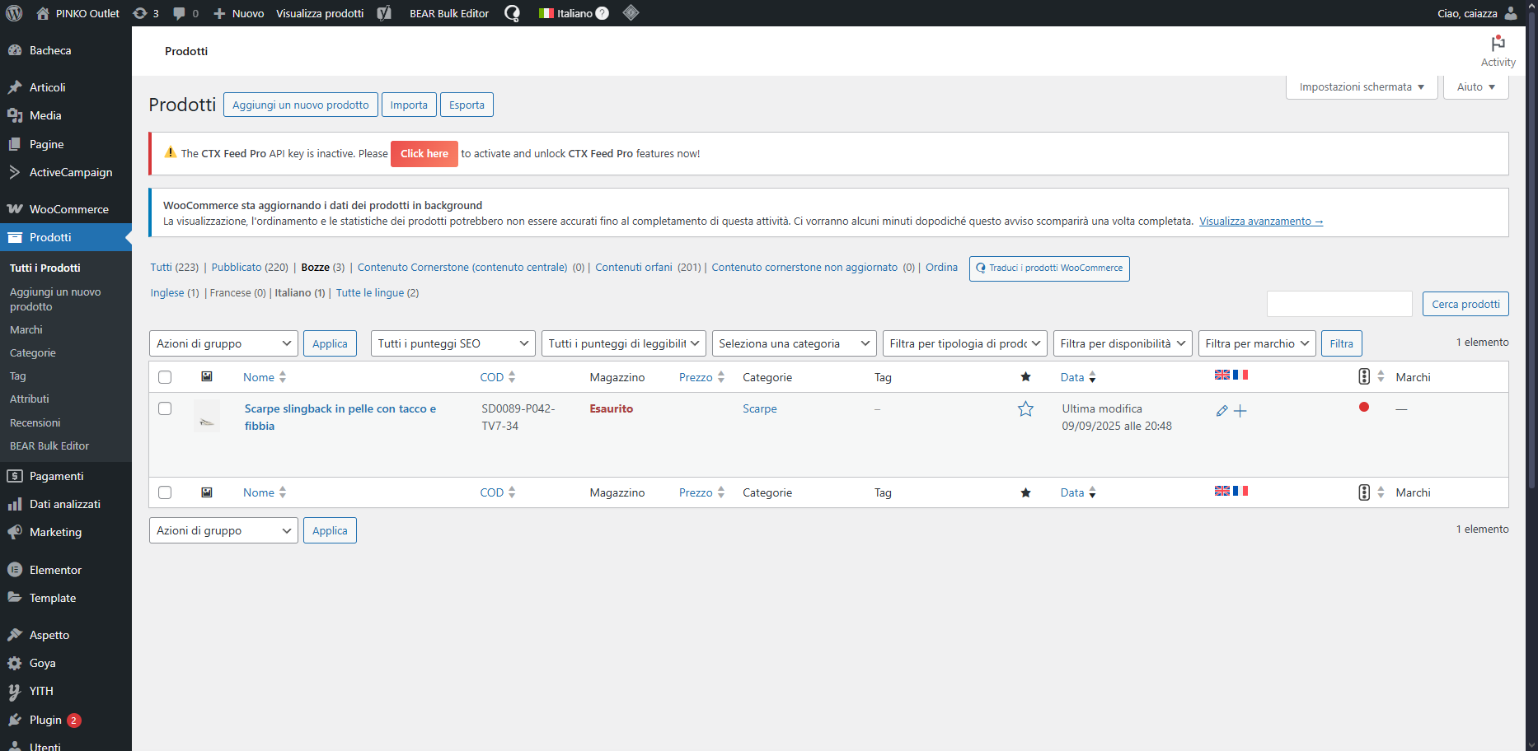Click the red SEO score dot
This screenshot has width=1538, height=751.
pyautogui.click(x=1364, y=407)
